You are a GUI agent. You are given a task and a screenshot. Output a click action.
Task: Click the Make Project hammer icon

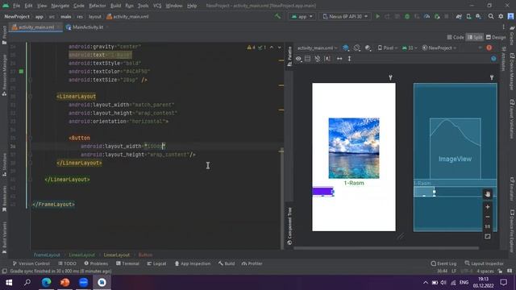[277, 16]
